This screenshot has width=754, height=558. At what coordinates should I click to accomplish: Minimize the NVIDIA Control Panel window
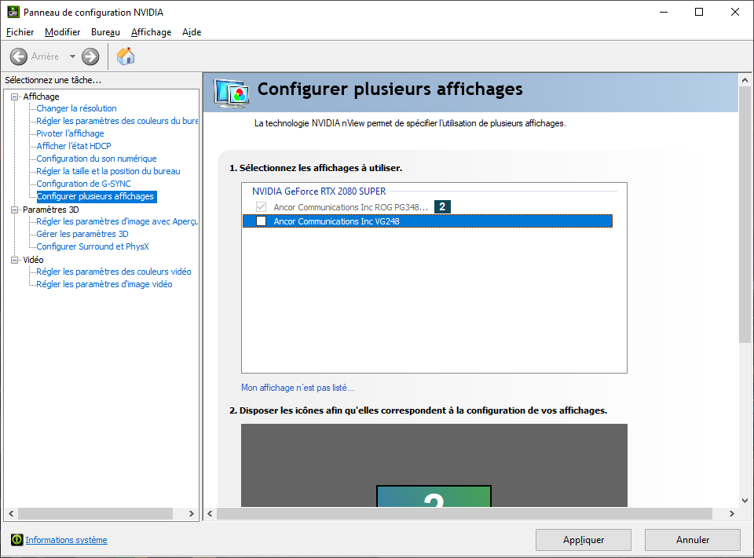coord(664,12)
